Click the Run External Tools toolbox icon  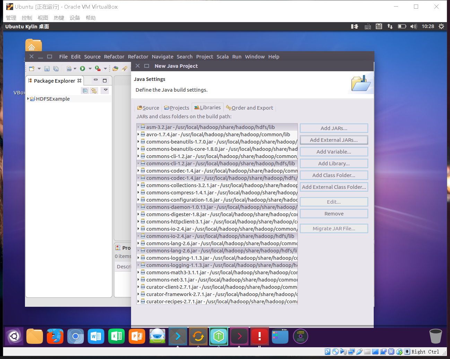pos(98,68)
